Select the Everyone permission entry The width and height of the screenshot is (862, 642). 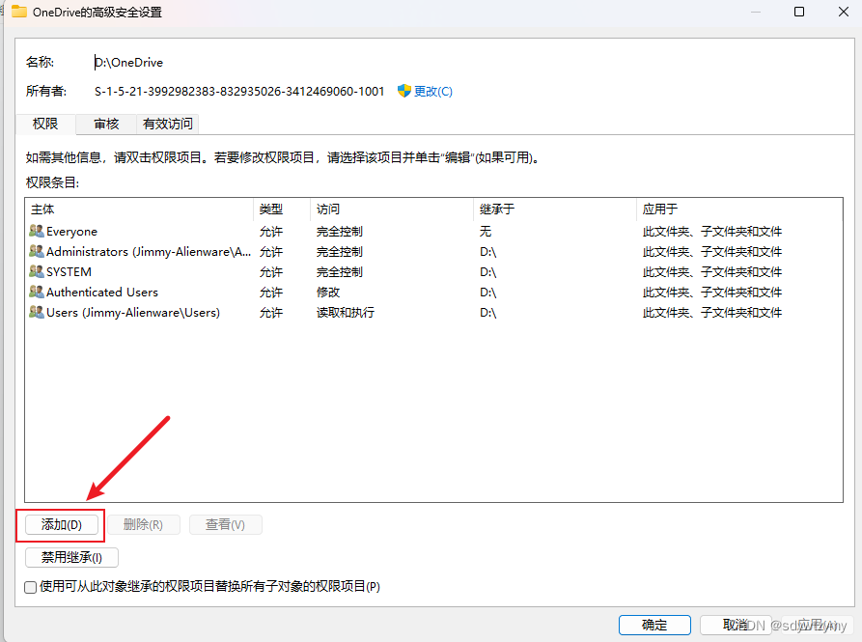[433, 232]
